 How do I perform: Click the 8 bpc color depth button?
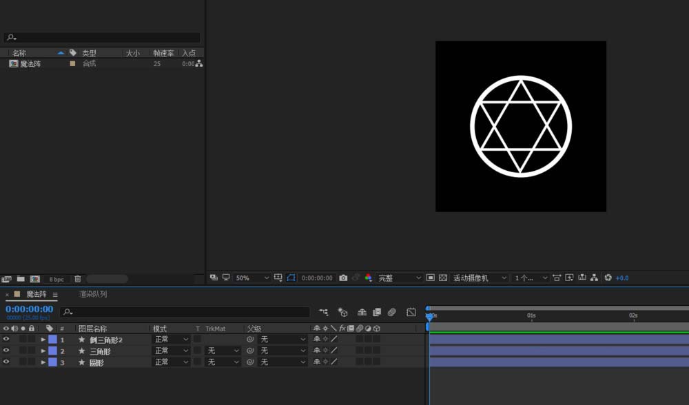click(x=56, y=280)
